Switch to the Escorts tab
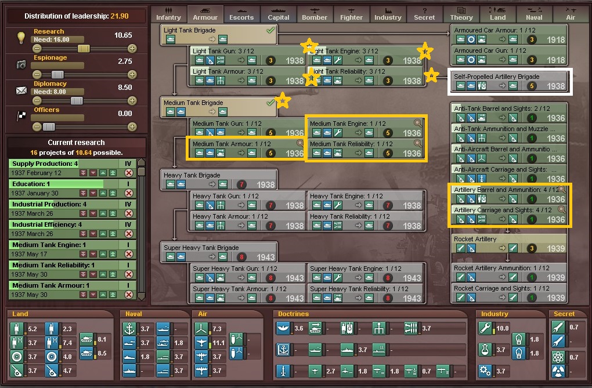Viewport: 592px width, 388px height. coord(241,14)
